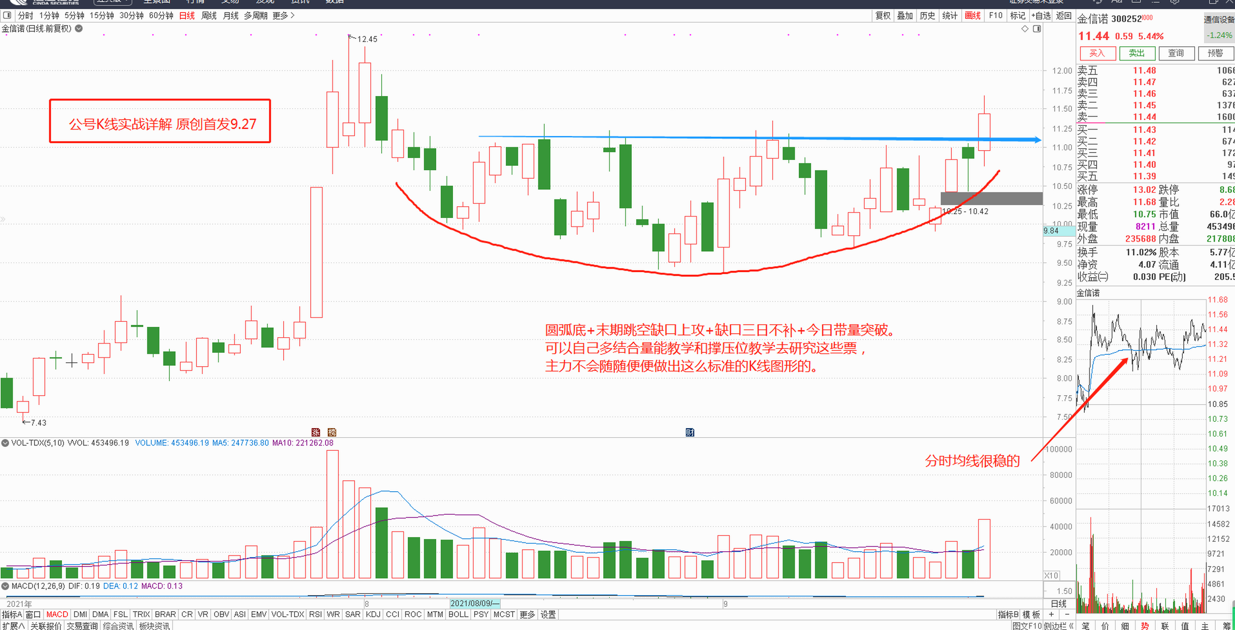Select the VOL-TDX indicator tab
Image resolution: width=1235 pixels, height=630 pixels.
coord(288,614)
